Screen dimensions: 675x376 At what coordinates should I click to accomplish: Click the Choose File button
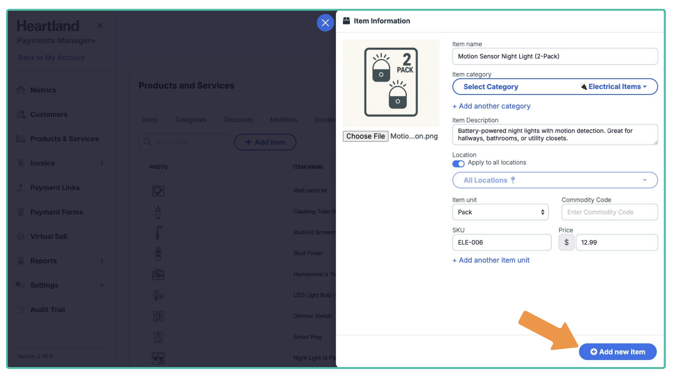pyautogui.click(x=365, y=136)
